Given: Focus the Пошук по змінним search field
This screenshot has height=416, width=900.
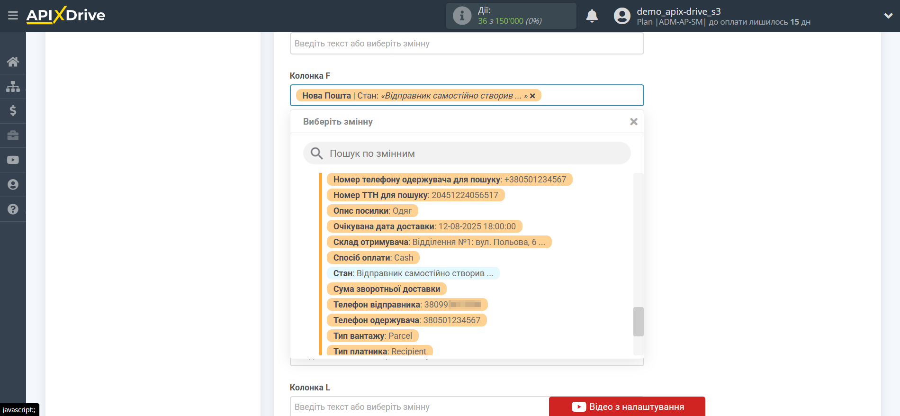Looking at the screenshot, I should (x=467, y=154).
